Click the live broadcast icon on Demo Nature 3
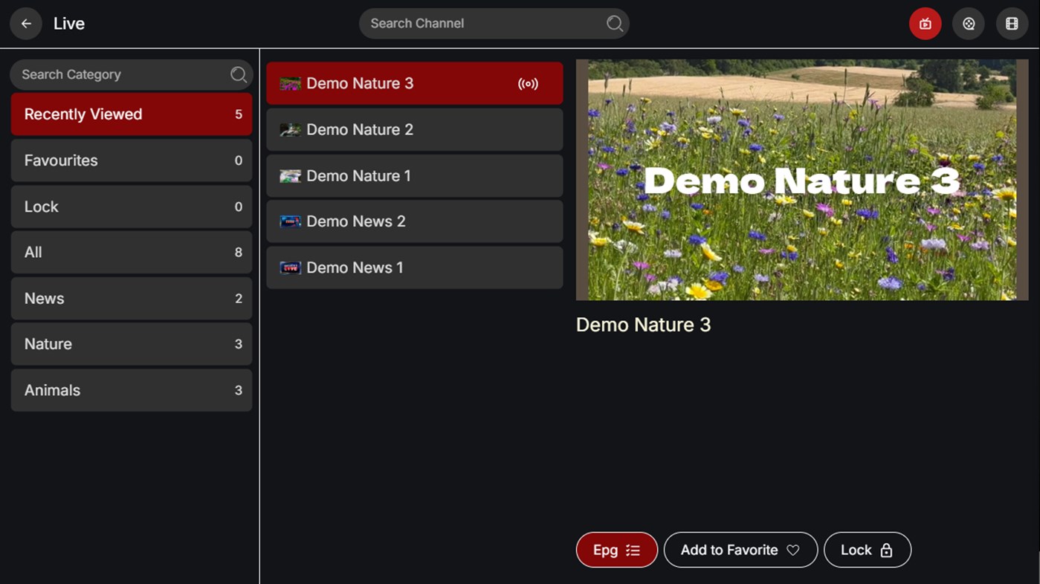The height and width of the screenshot is (584, 1040). pos(528,83)
